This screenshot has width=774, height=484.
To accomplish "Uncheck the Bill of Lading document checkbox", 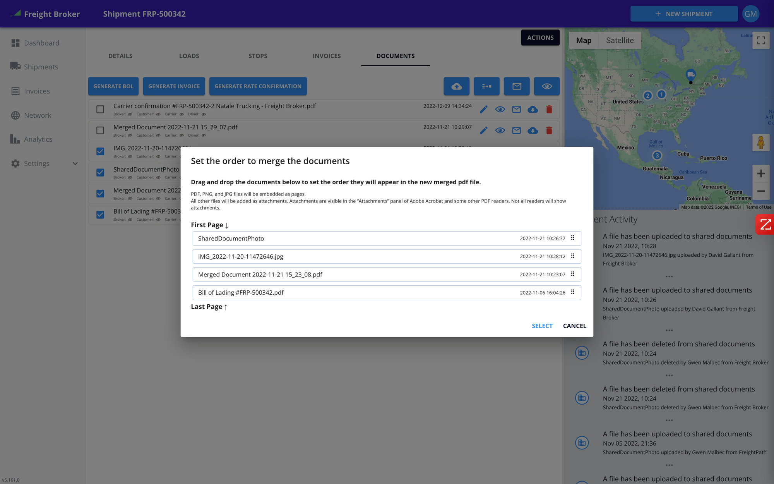I will tap(100, 215).
